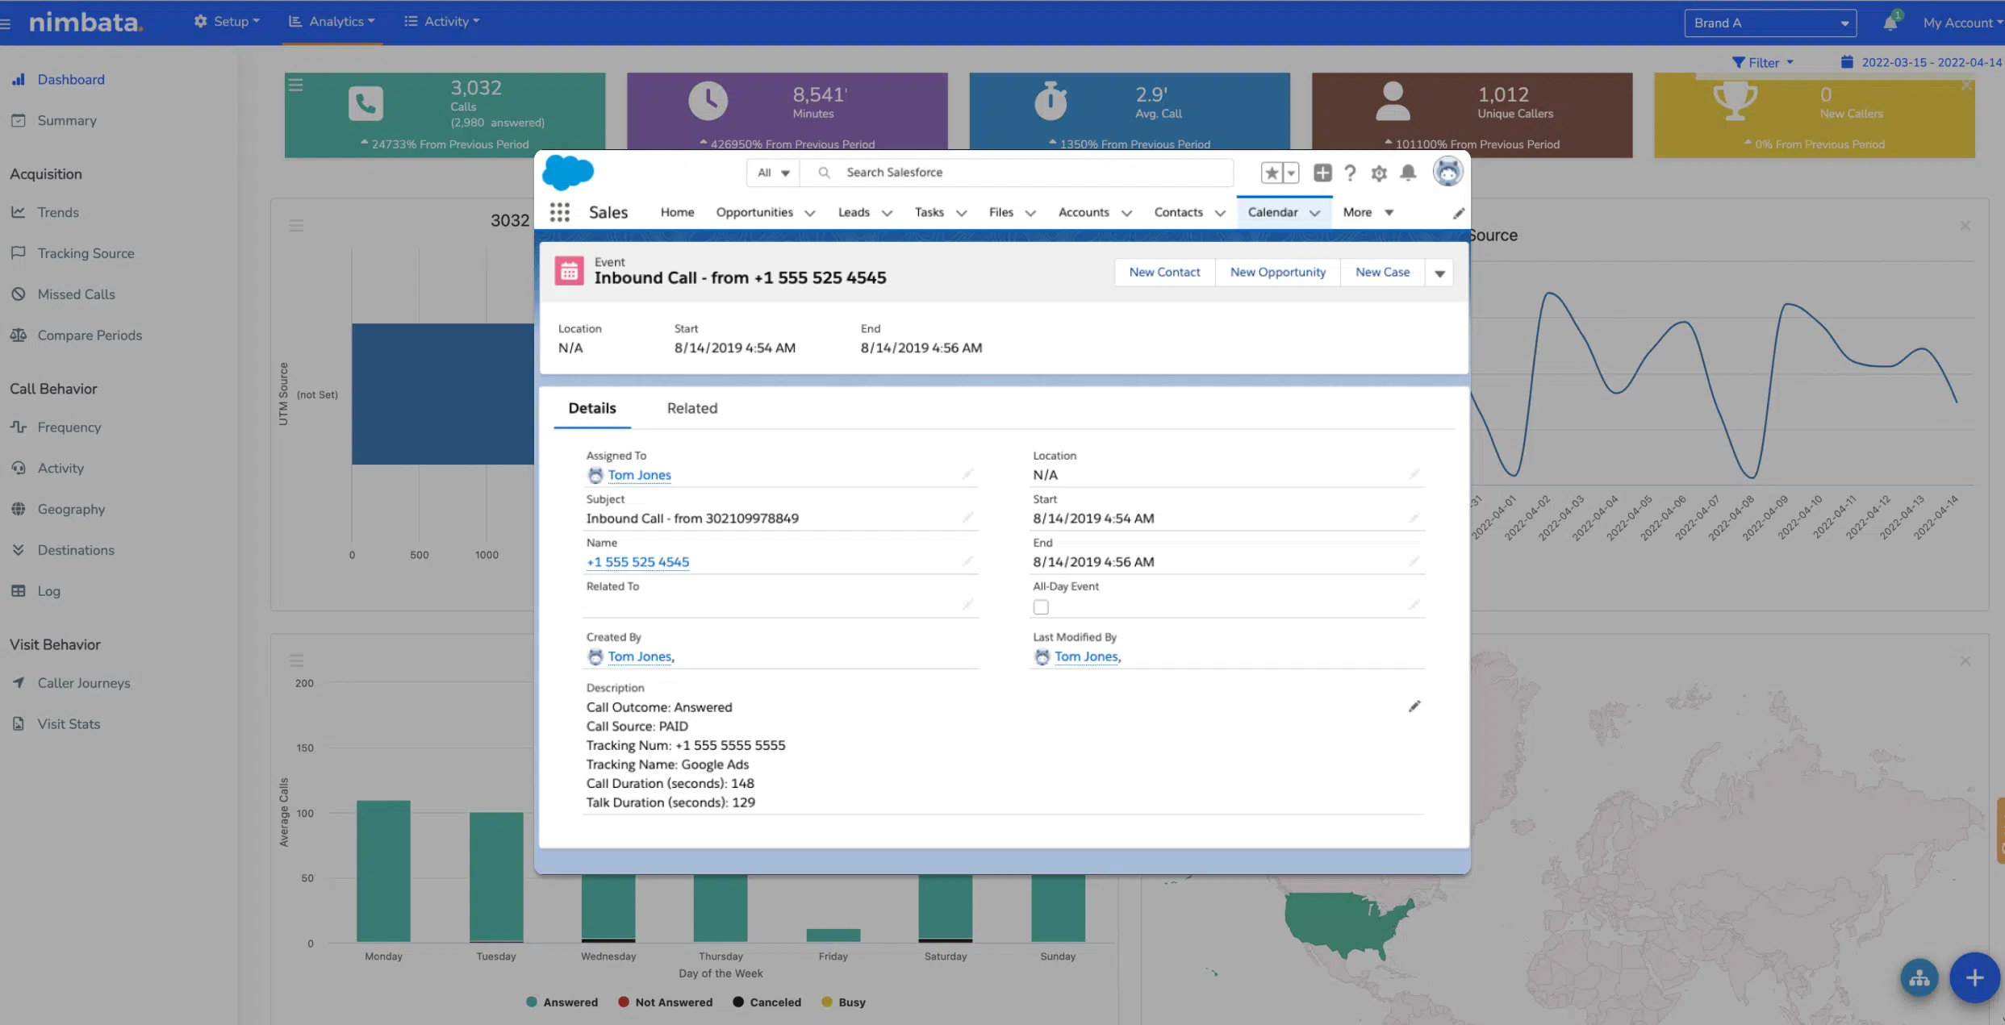Open the Salesforce global actions plus icon

[1322, 173]
